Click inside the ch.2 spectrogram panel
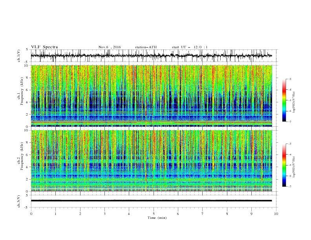The image size is (311, 240). 152,161
